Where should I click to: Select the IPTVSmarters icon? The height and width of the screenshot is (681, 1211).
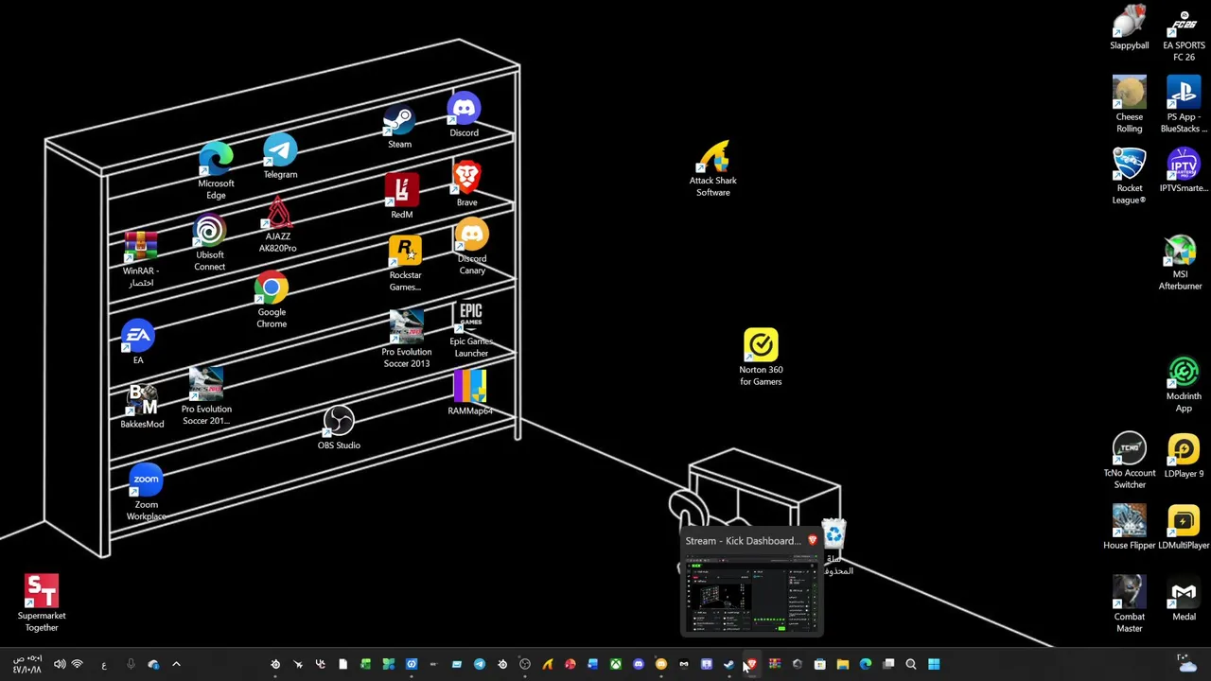point(1184,166)
